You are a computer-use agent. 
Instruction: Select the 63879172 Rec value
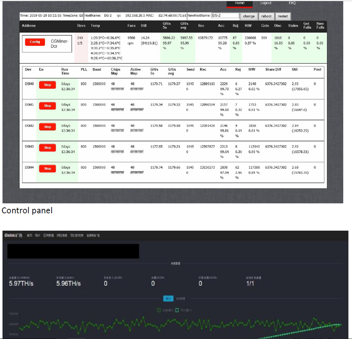[205, 38]
